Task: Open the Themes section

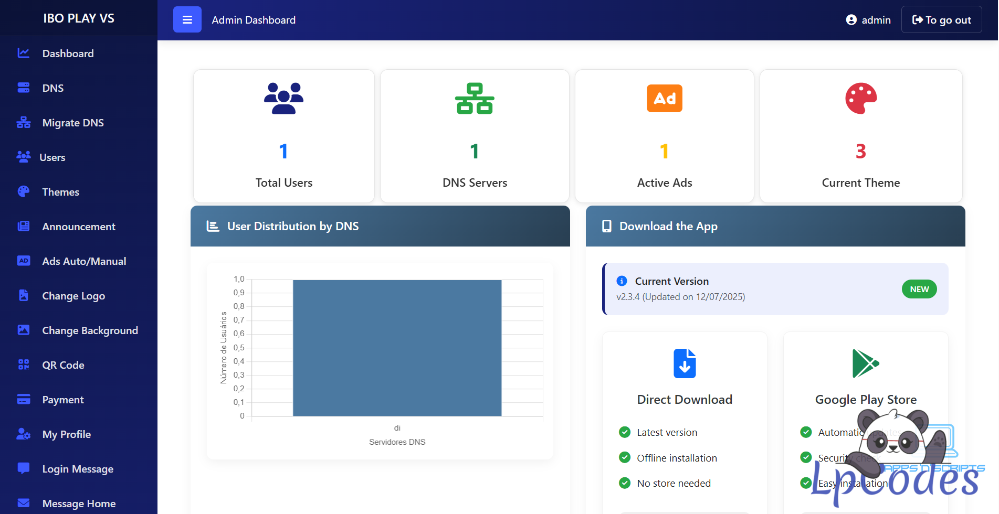Action: pos(60,192)
